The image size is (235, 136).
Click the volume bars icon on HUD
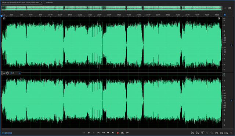pyautogui.click(x=4, y=73)
